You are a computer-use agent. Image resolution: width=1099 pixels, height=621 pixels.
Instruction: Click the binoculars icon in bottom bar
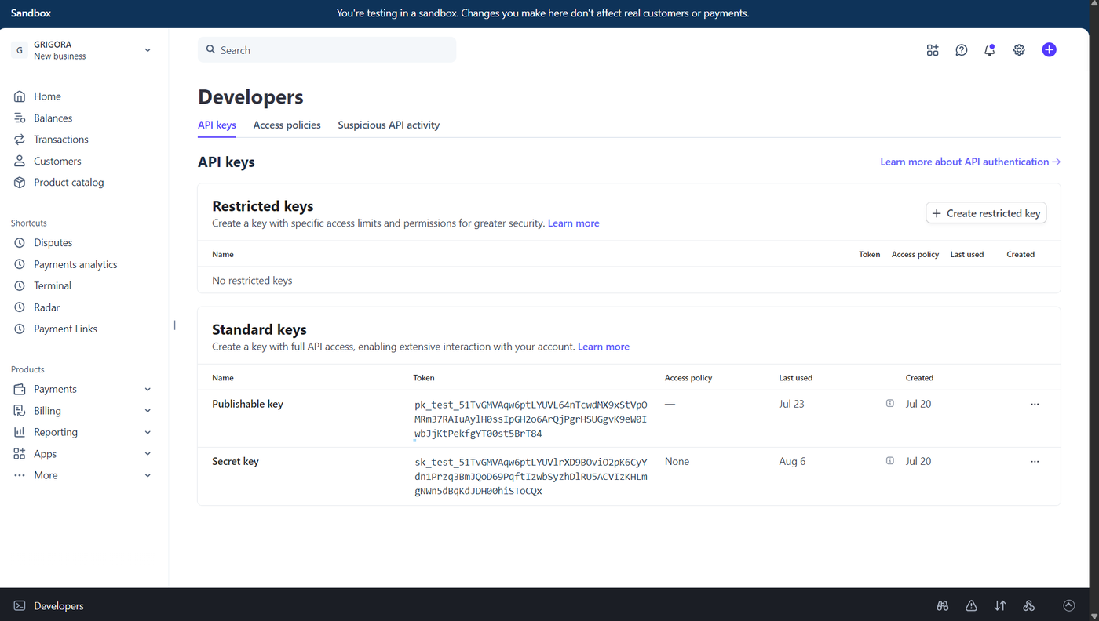943,605
